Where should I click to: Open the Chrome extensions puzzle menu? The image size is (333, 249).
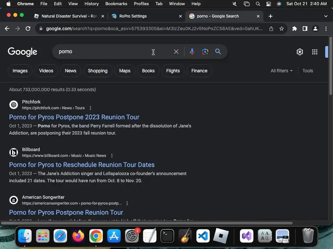coord(294,29)
